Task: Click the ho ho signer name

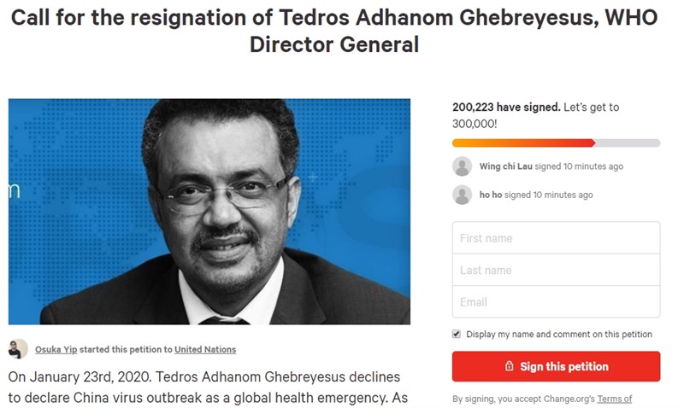Action: [x=491, y=195]
